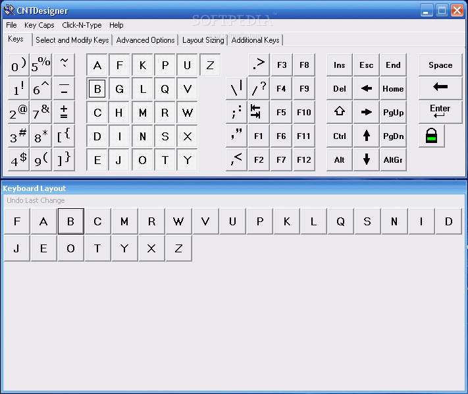Select the apostrophe and quote key
Screen dimensions: 468x394
point(236,136)
